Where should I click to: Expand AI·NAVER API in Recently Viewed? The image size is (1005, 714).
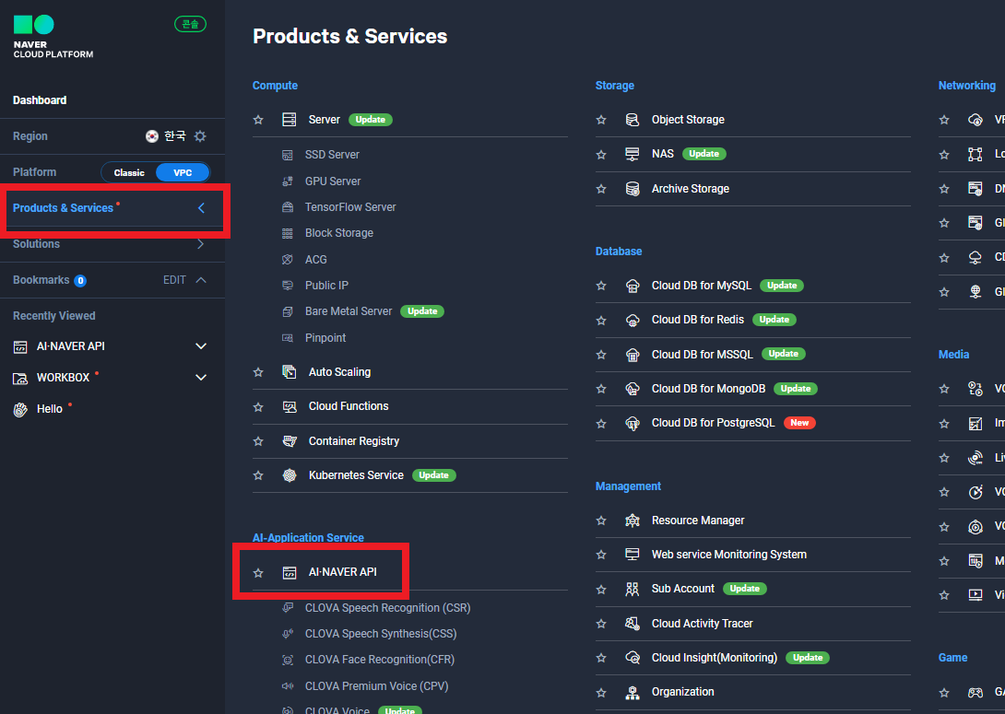[201, 346]
